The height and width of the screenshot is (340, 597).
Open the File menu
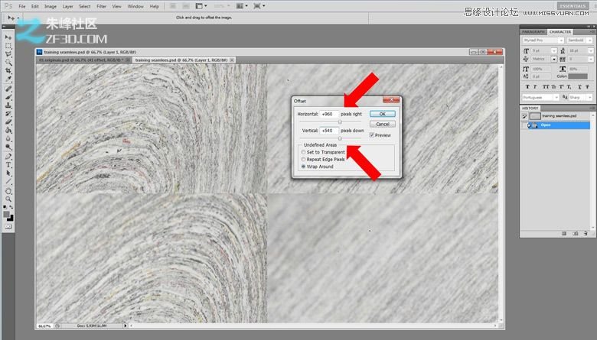tap(22, 6)
